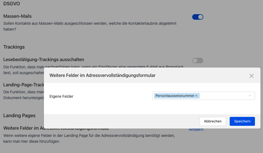Click the empty area in Eigene Felder input
Viewport: 263px width, 153px height.
[222, 96]
